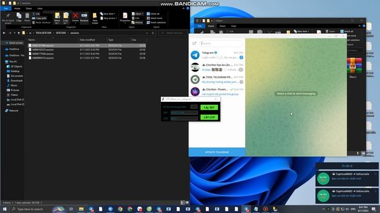
Task: Collapse the ribbon with chevron
Action: pos(183,8)
